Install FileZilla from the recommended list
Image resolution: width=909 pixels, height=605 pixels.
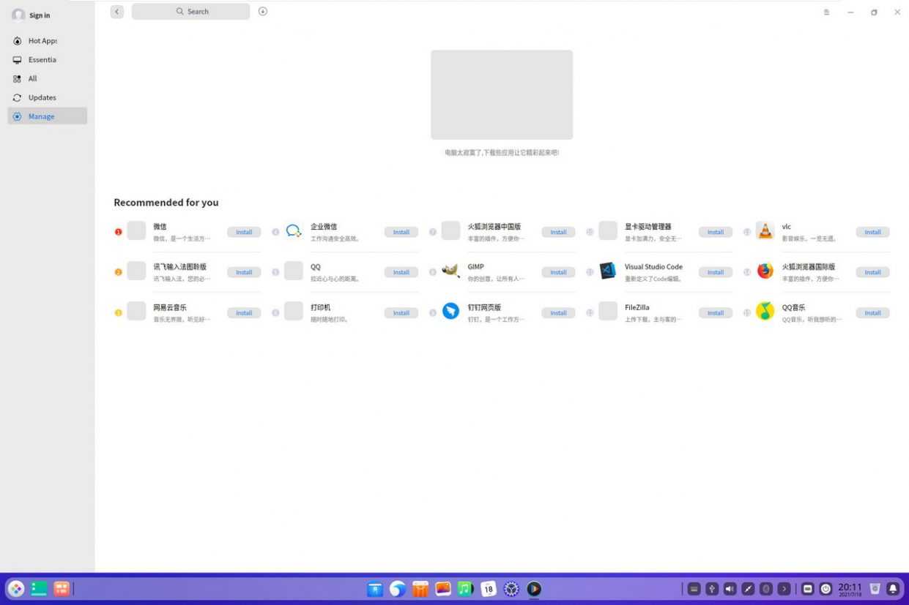(x=715, y=313)
